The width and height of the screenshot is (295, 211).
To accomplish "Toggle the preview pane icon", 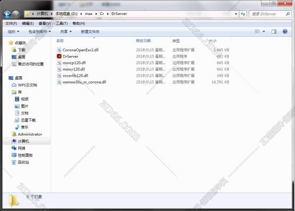I will point(274,31).
